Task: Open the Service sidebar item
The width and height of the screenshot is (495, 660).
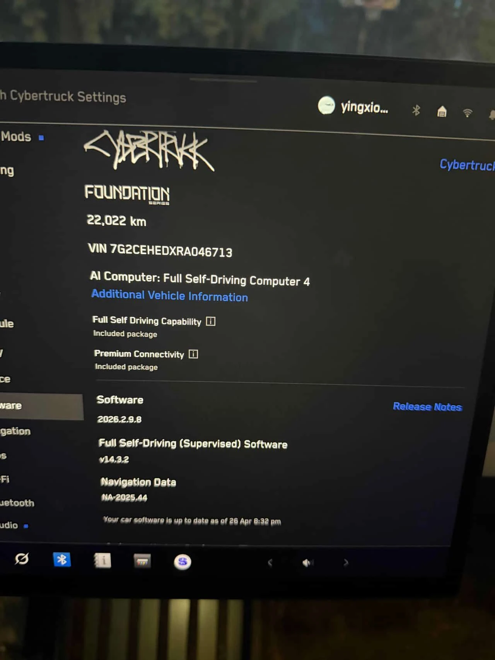Action: click(x=5, y=379)
